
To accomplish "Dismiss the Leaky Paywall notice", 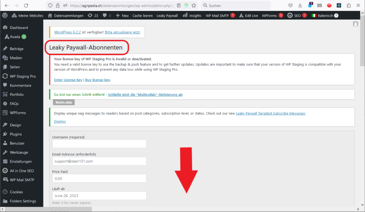I will [x=60, y=121].
